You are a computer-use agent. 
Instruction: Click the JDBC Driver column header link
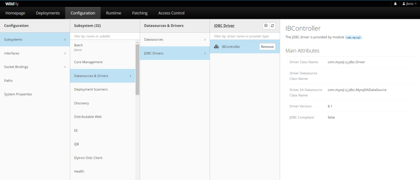pos(224,26)
